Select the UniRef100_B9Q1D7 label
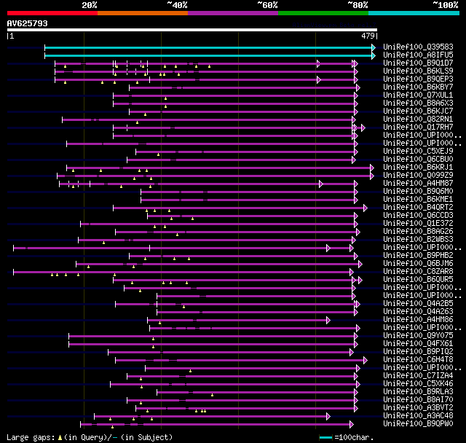This screenshot has width=466, height=443. point(418,63)
